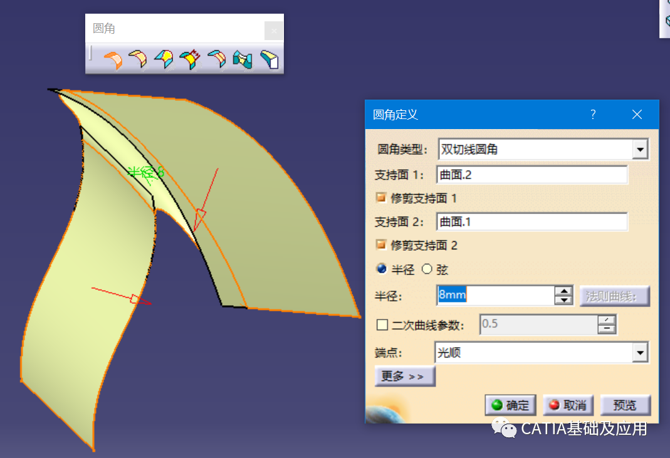Click the 半径 value field showing 8mm
This screenshot has height=458, width=670.
tap(496, 295)
